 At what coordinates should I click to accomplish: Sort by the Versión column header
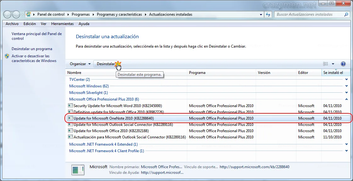click(276, 73)
